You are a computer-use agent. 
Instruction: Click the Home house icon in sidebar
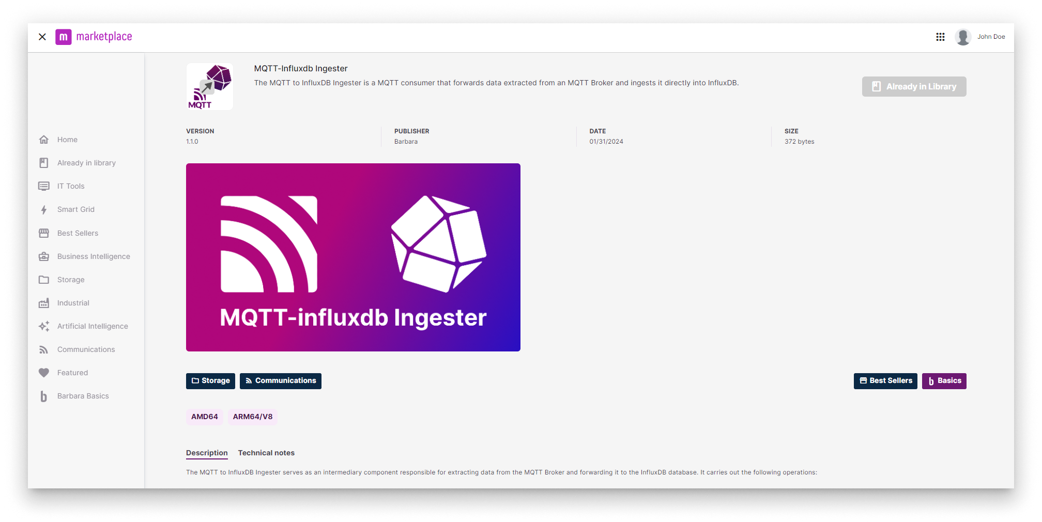[44, 140]
